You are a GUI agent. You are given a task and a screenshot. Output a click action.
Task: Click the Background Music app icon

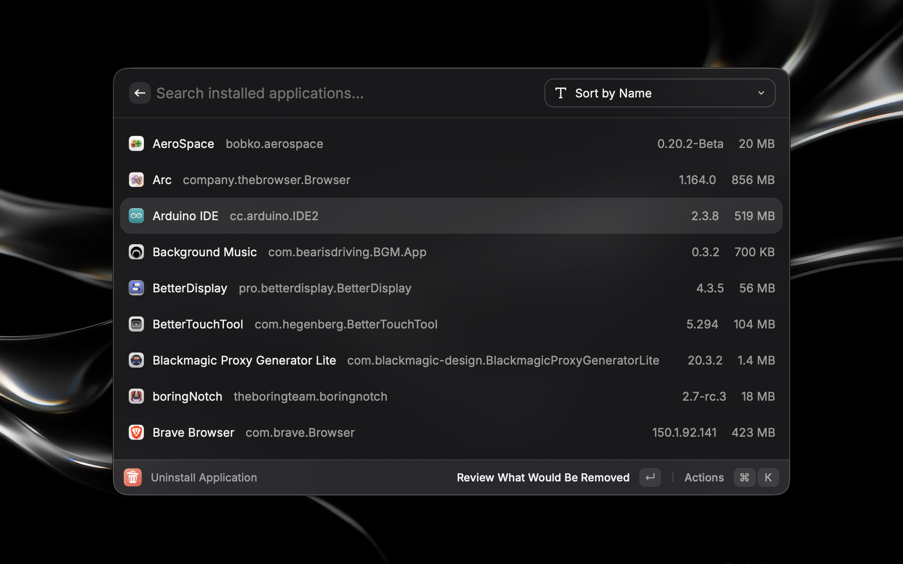point(136,252)
